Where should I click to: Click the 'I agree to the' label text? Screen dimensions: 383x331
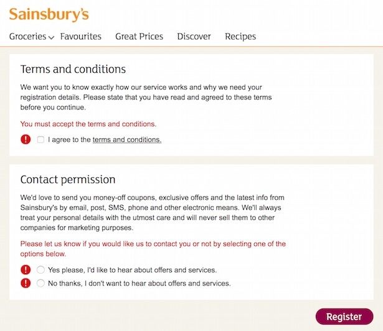click(69, 139)
